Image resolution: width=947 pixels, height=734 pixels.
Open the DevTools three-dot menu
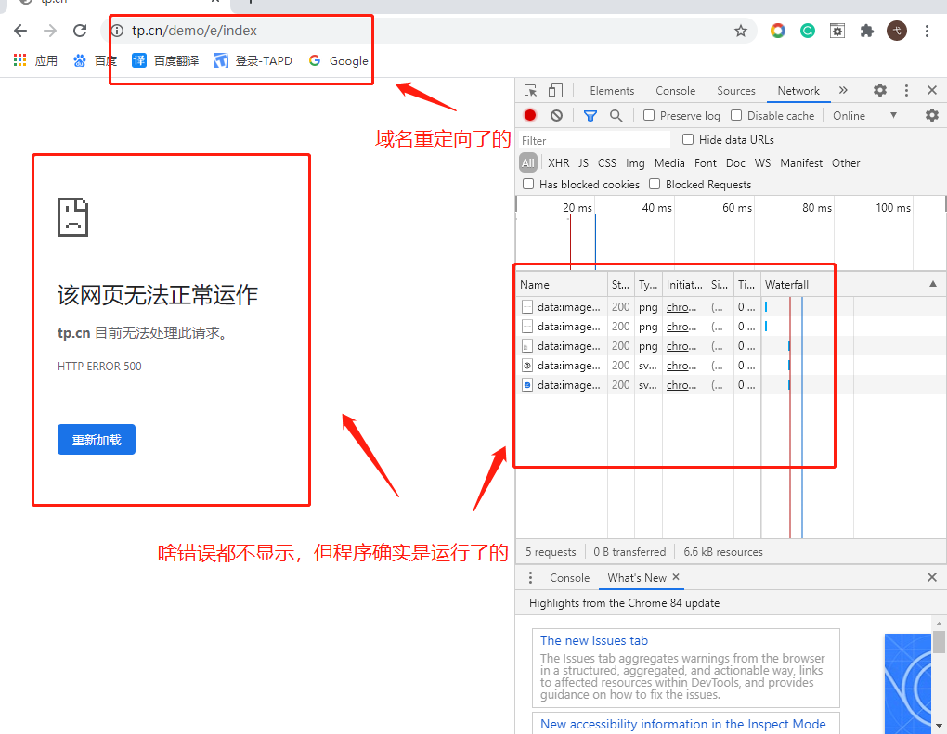click(906, 90)
